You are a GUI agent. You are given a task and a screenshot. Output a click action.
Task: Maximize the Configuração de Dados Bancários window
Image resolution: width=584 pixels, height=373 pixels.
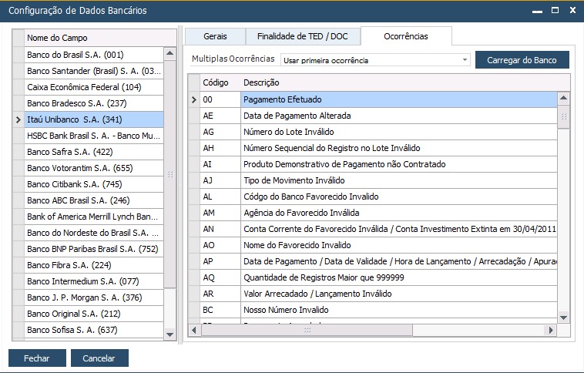555,11
